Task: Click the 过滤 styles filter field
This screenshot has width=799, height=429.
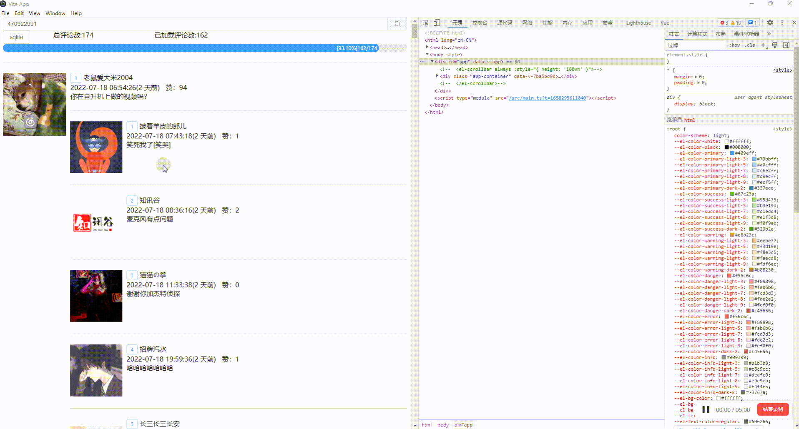Action: (x=696, y=45)
